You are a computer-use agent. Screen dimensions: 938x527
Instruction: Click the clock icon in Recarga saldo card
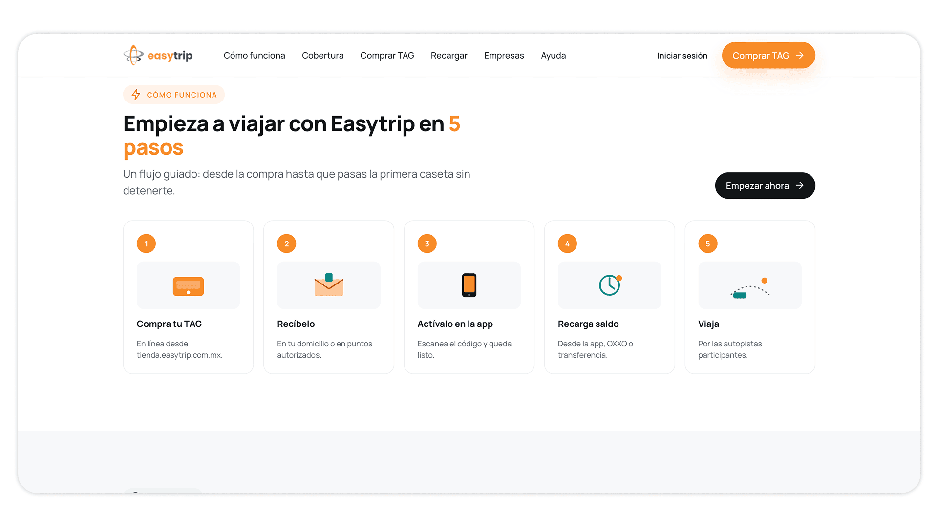click(610, 285)
